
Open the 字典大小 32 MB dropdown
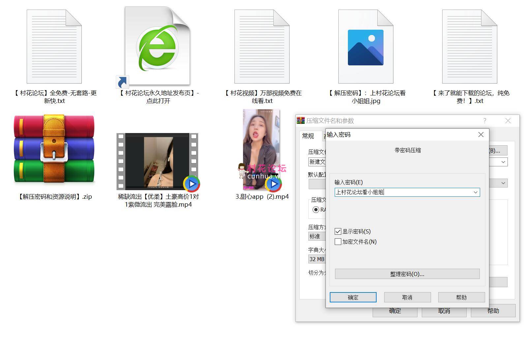click(317, 259)
